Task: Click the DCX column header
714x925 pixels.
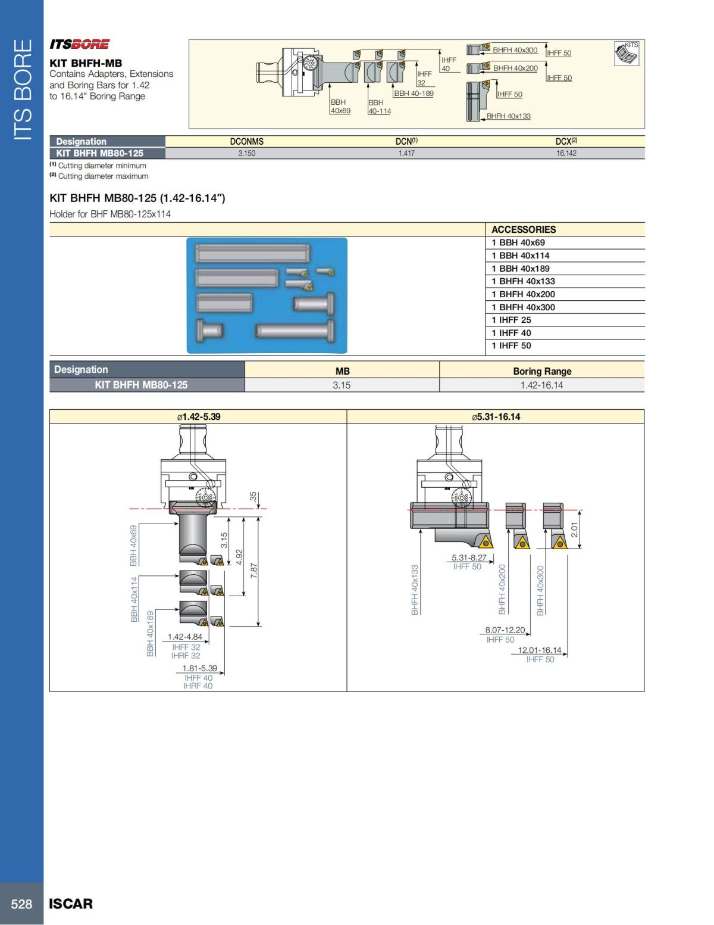Action: point(566,142)
